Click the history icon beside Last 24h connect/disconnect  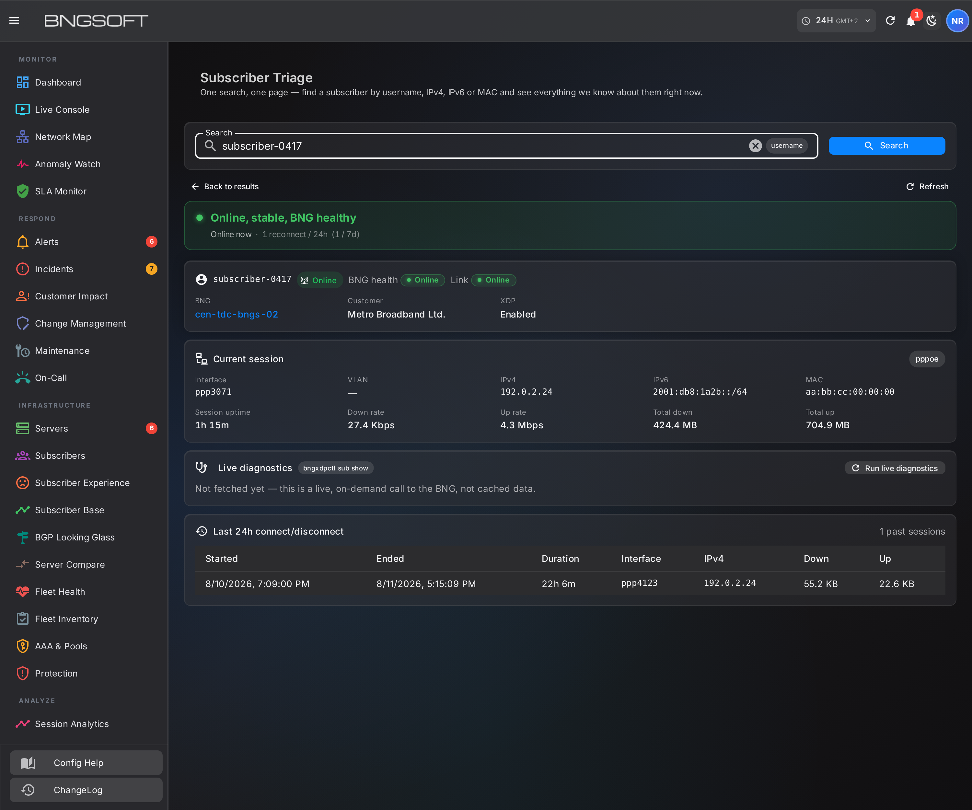(x=201, y=531)
